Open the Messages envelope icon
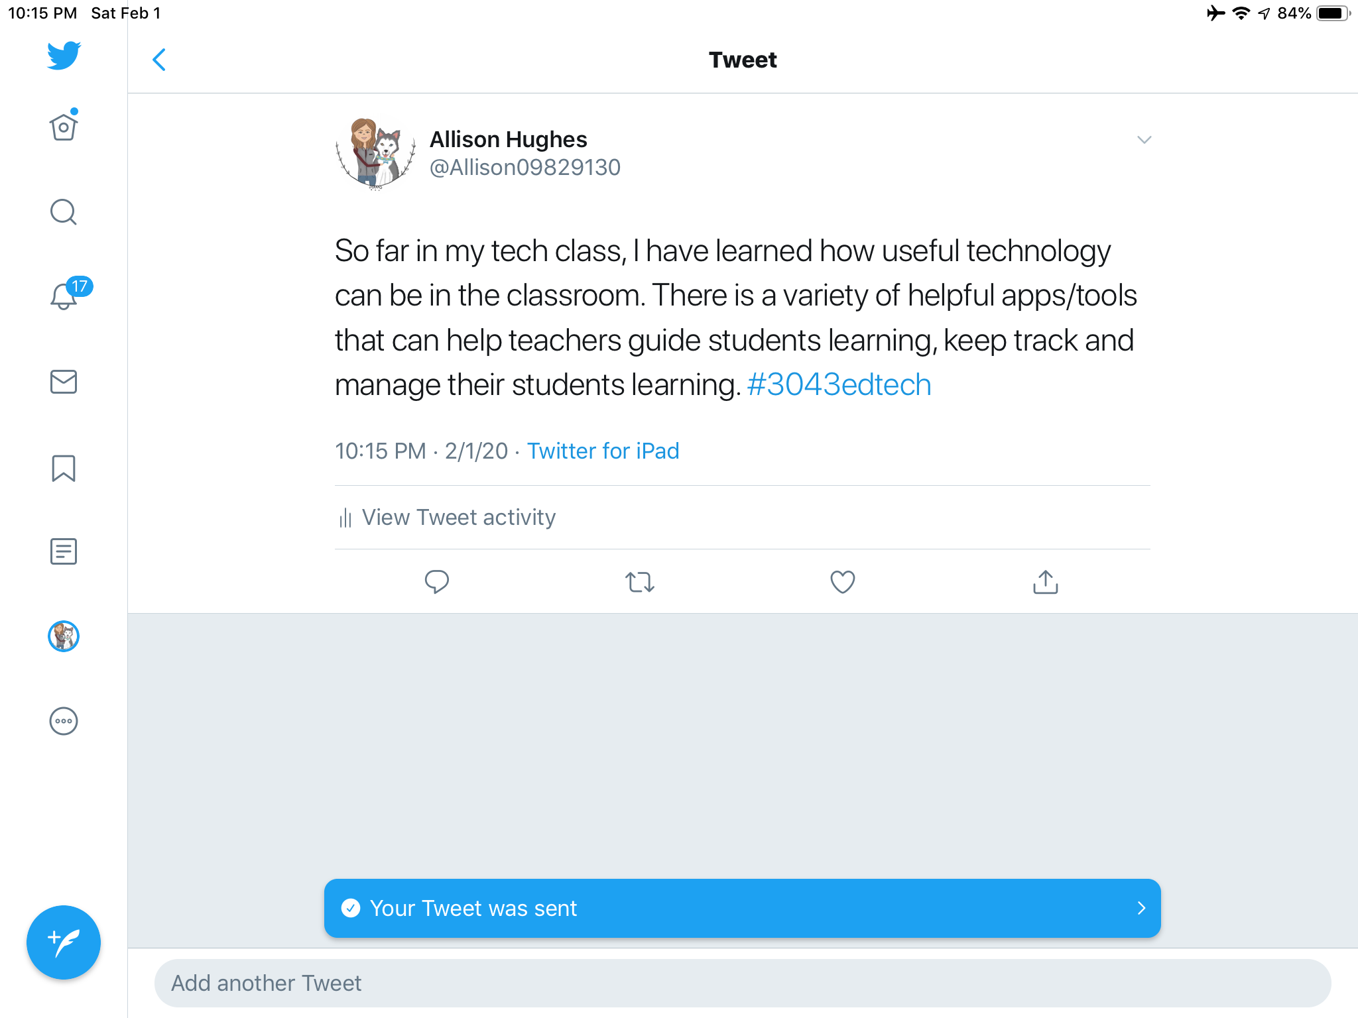The width and height of the screenshot is (1358, 1018). point(64,382)
